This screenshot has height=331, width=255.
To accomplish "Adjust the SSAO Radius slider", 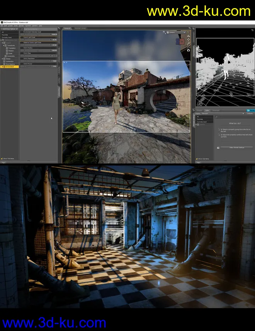I will pos(37,50).
